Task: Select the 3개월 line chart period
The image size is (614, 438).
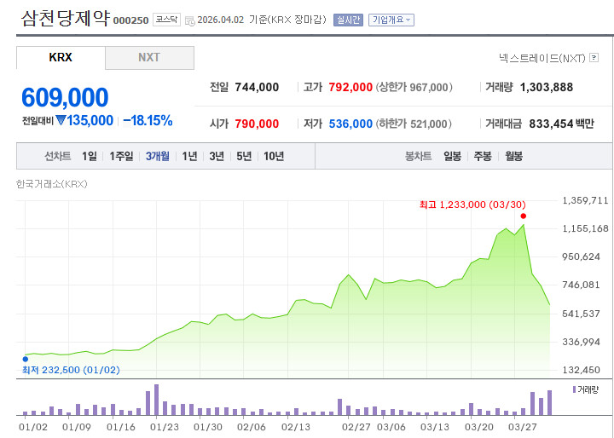Action: pos(158,157)
